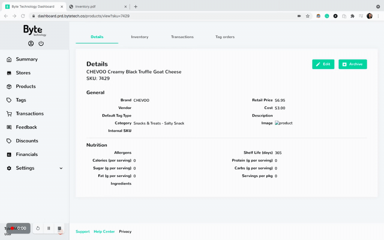Click the Privacy footer link
Viewport: 384px width, 240px height.
click(125, 232)
